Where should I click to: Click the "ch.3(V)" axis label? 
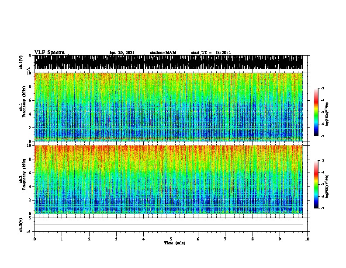pos(21,225)
